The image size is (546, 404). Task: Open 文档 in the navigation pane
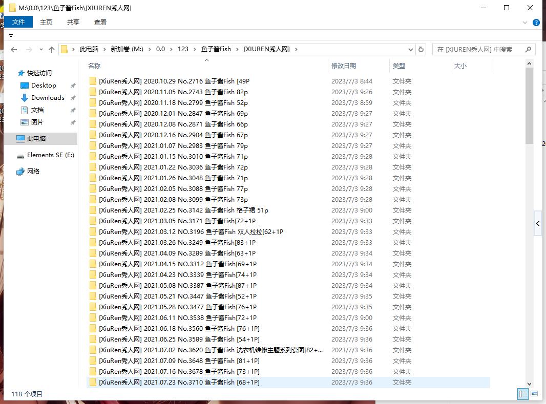tap(37, 110)
